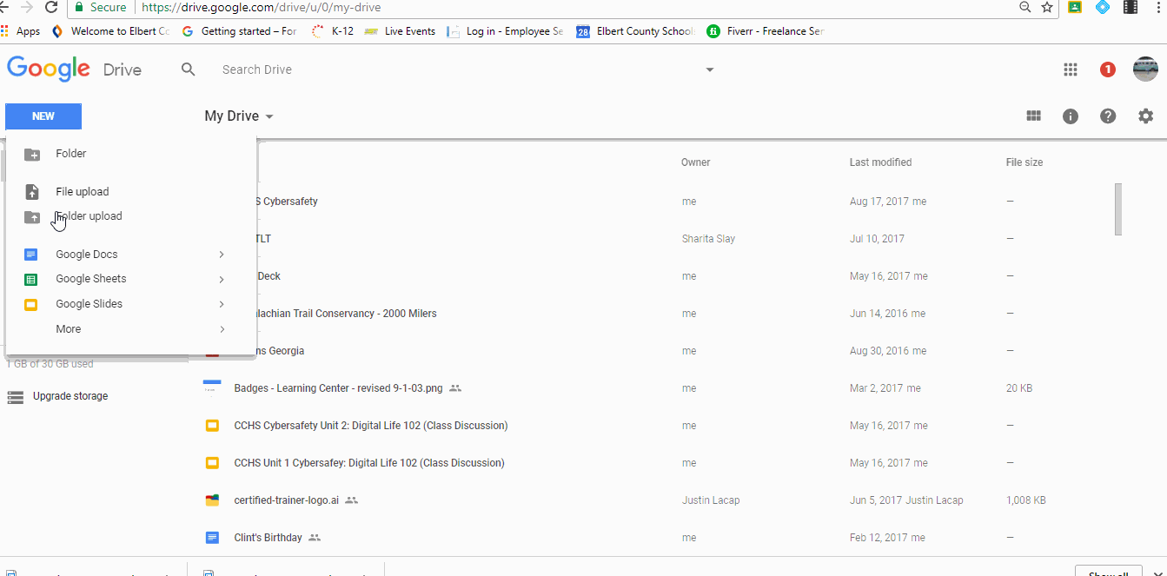Bookmark this page with the star icon
This screenshot has height=576, width=1167.
click(1047, 7)
